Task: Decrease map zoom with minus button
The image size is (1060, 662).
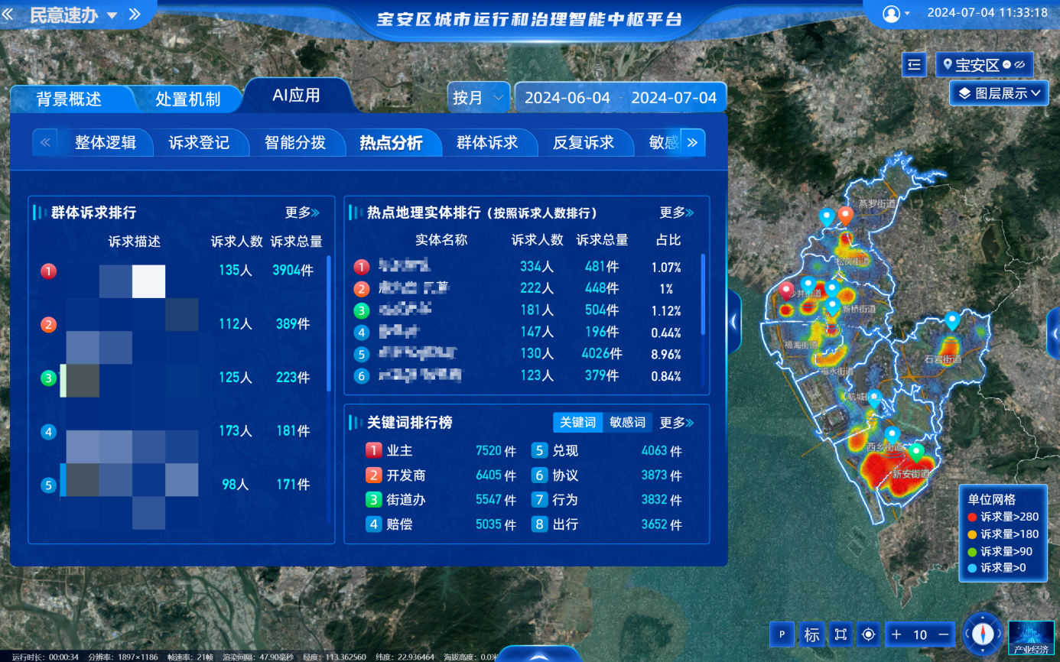Action: point(944,634)
